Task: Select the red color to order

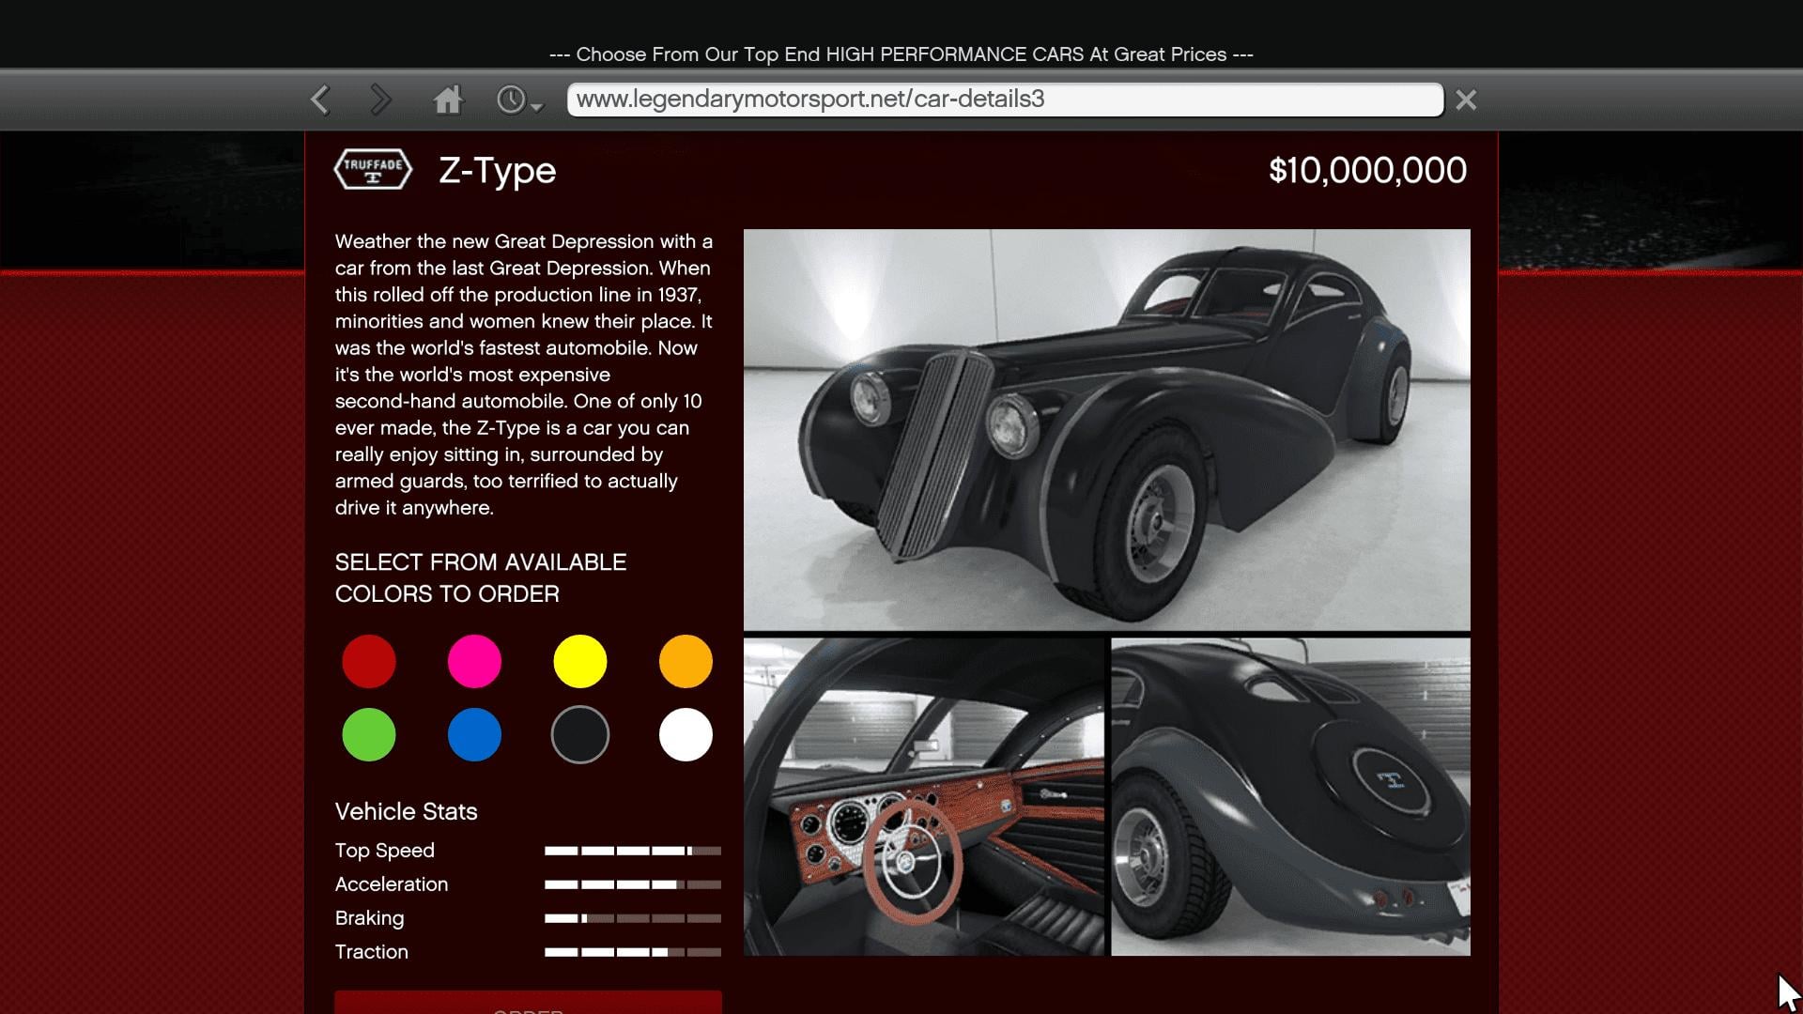Action: pyautogui.click(x=368, y=661)
